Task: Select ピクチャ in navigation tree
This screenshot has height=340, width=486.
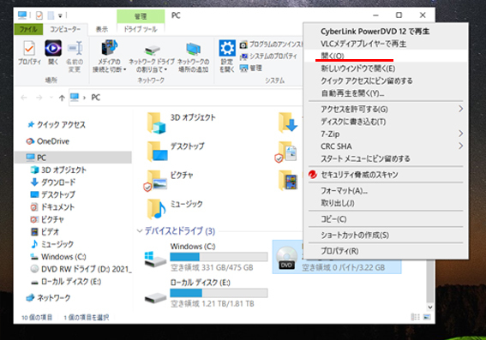Action: (47, 219)
